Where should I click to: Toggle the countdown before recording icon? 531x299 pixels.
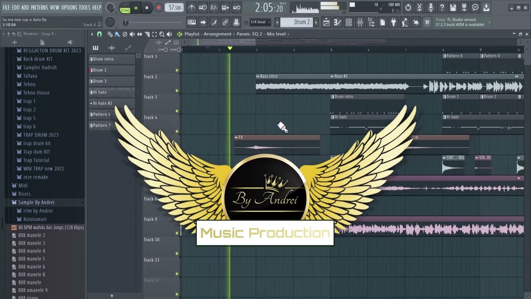tap(214, 7)
